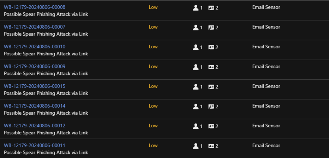
Task: Open alert WB-12179-20240806-00007 link
Action: (x=35, y=27)
